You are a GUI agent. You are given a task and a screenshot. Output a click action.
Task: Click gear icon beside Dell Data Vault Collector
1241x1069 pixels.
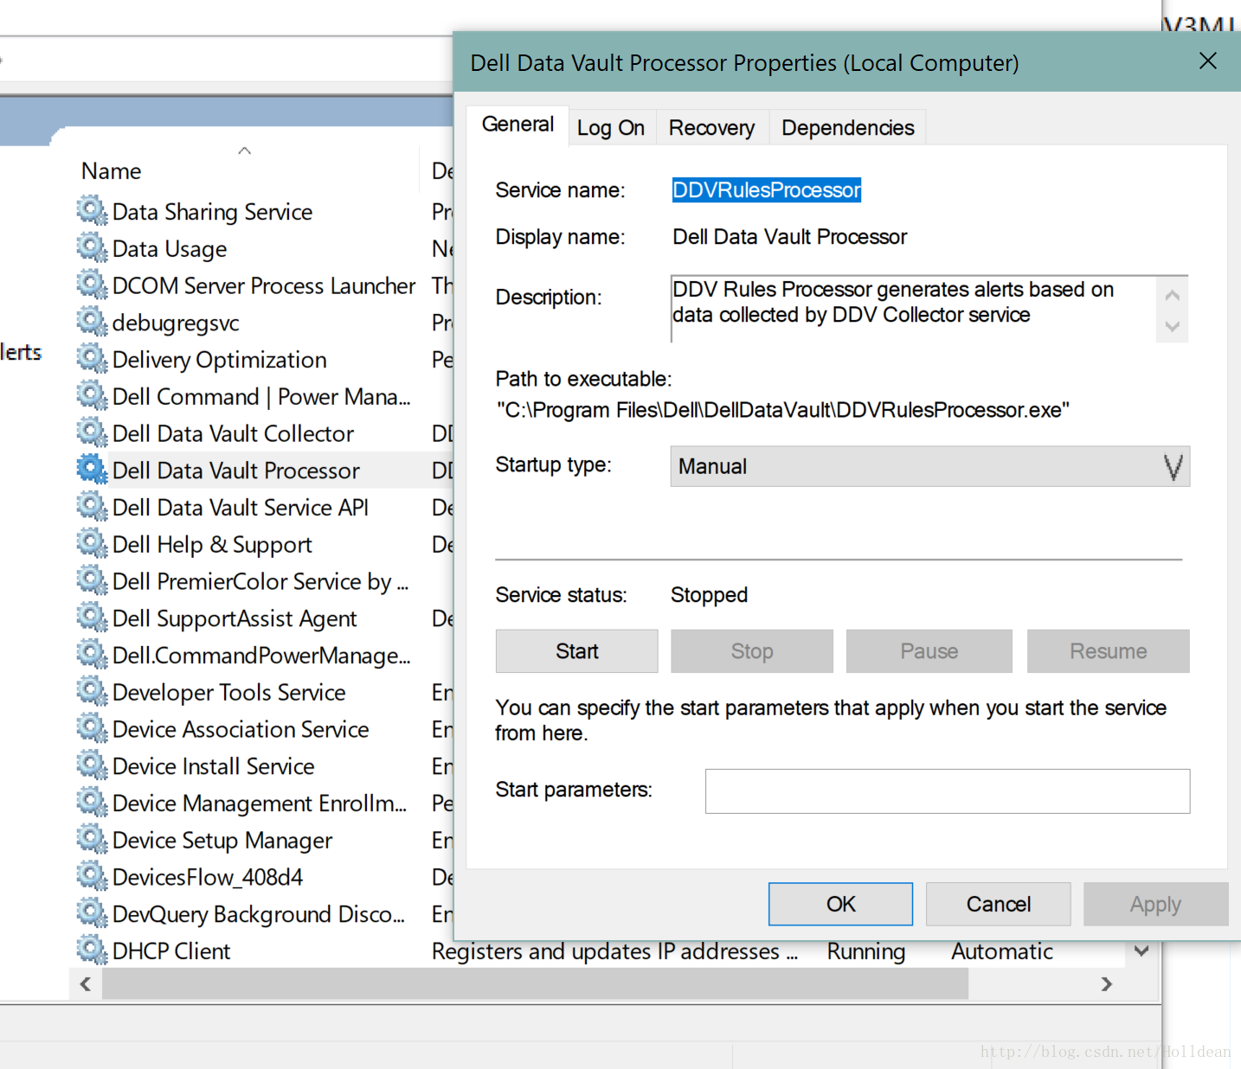pos(92,432)
